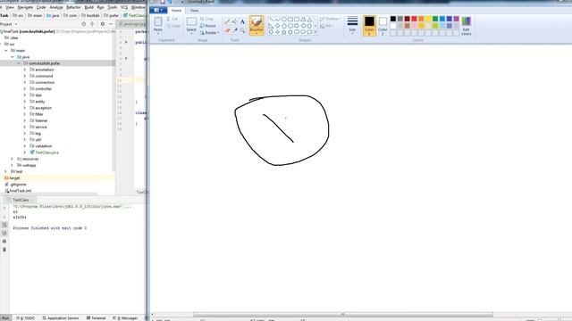Click the collapse-all icon in Project panel

[x=92, y=24]
